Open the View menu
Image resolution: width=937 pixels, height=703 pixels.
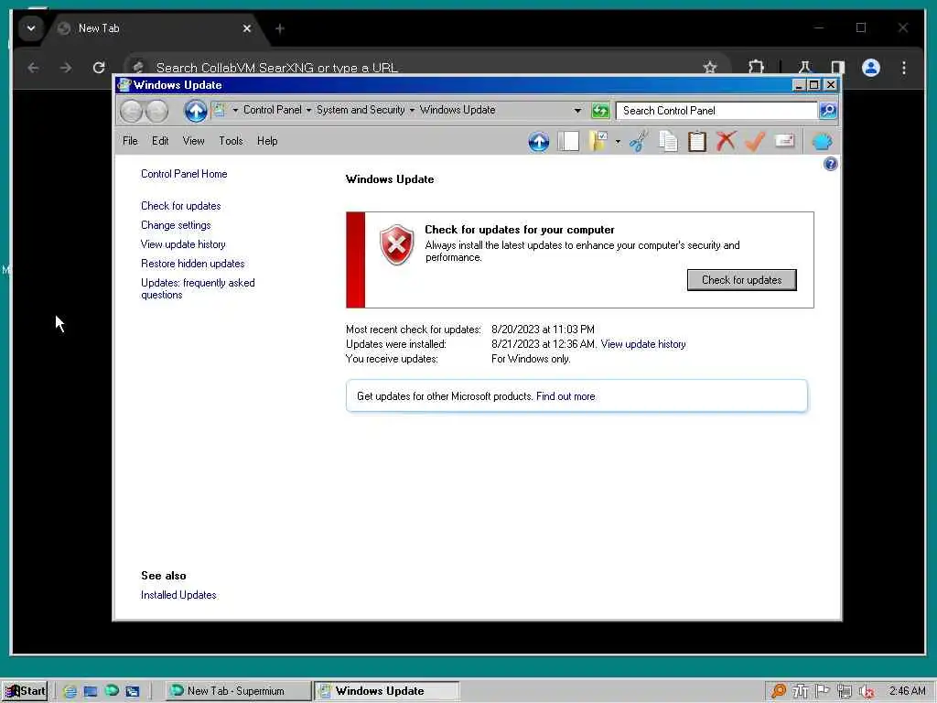click(x=194, y=141)
